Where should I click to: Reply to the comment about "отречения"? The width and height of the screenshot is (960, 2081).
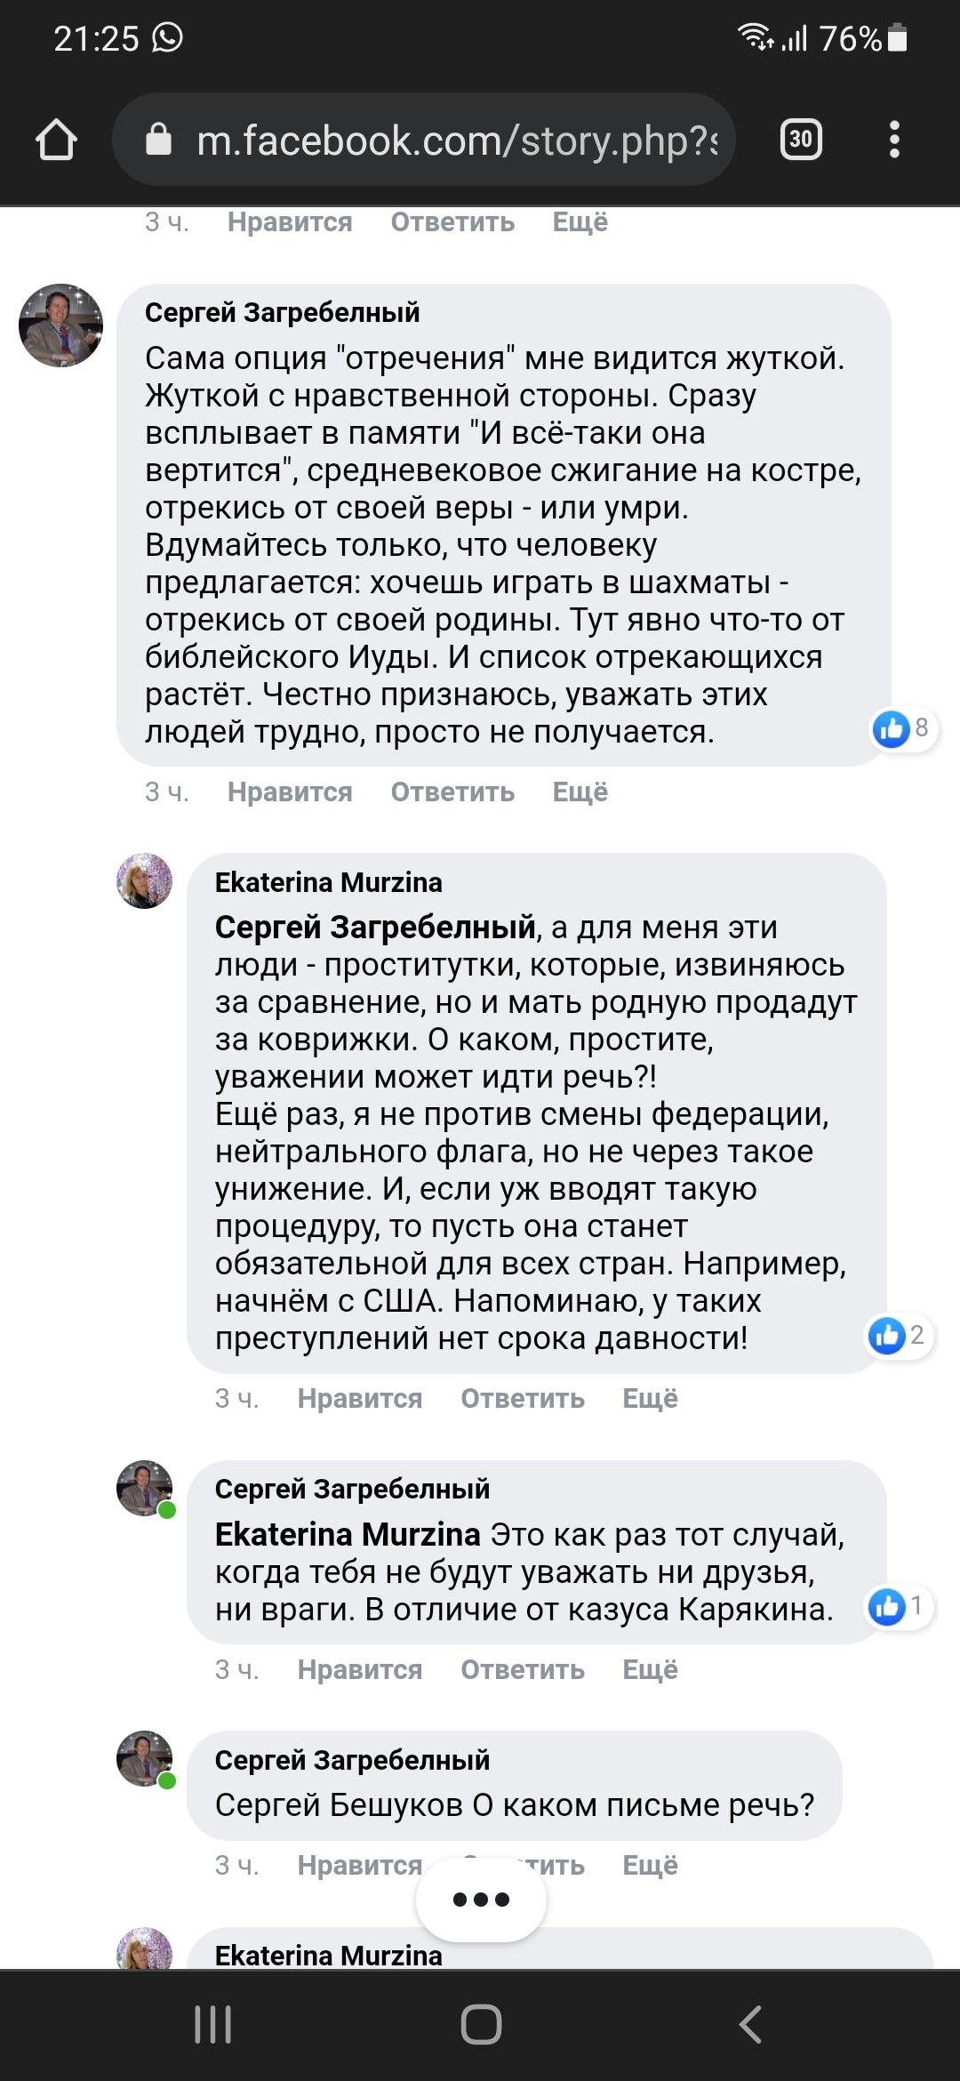452,792
